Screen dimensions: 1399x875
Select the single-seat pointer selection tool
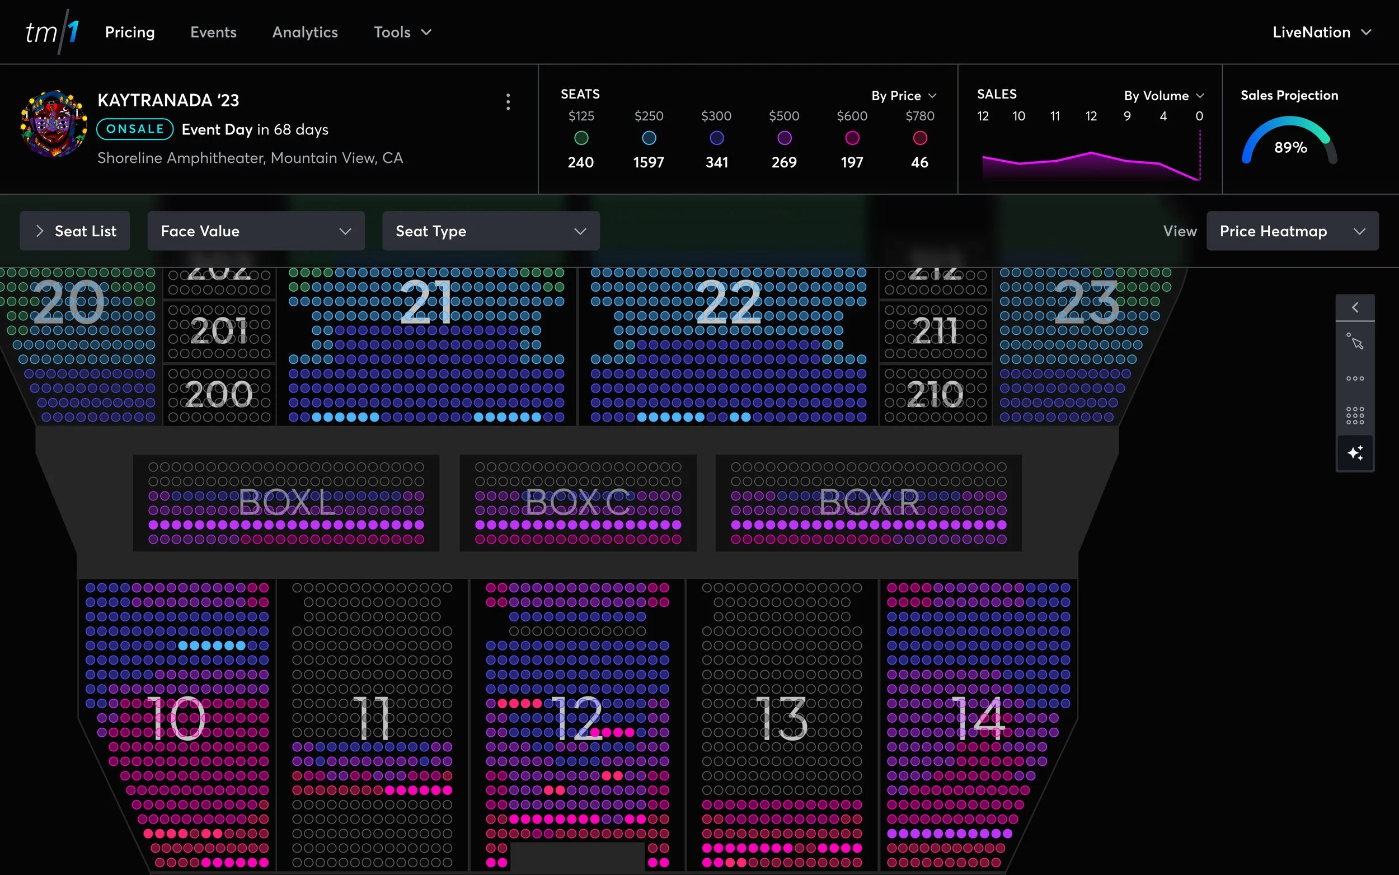click(1354, 342)
